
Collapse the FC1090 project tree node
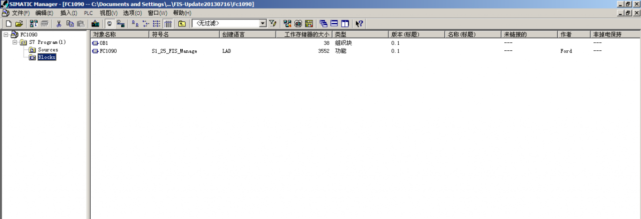[6, 34]
